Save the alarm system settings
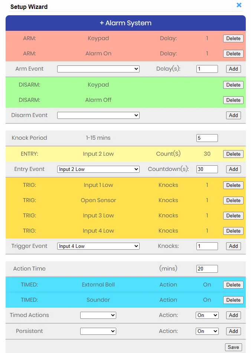Screen dimensions: 251x353 (233, 347)
